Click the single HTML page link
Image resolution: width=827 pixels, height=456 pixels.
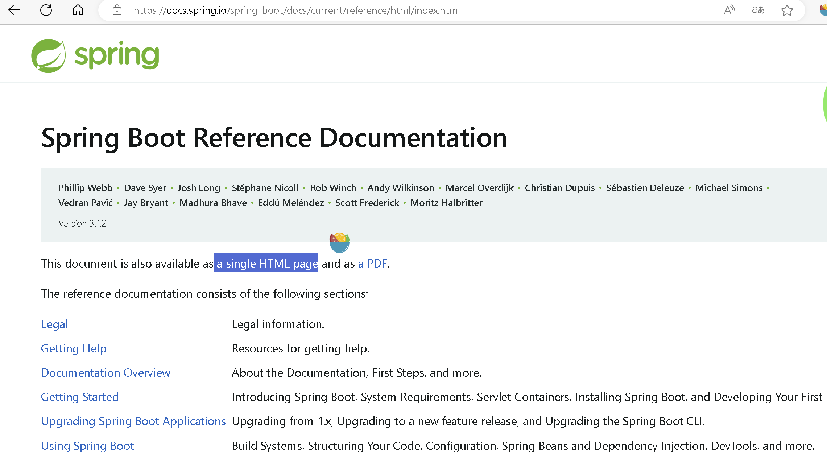point(267,263)
